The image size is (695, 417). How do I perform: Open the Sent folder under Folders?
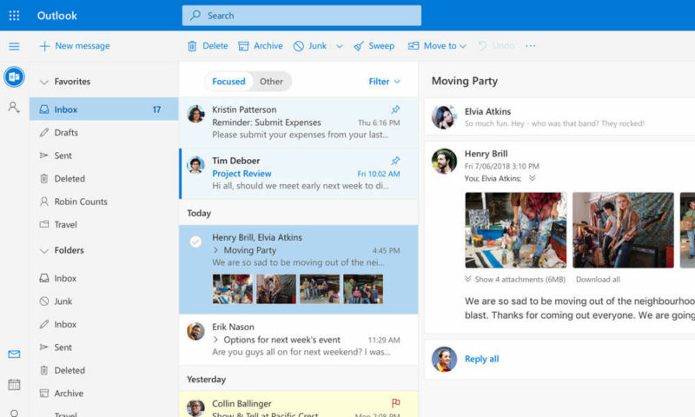tap(103, 347)
